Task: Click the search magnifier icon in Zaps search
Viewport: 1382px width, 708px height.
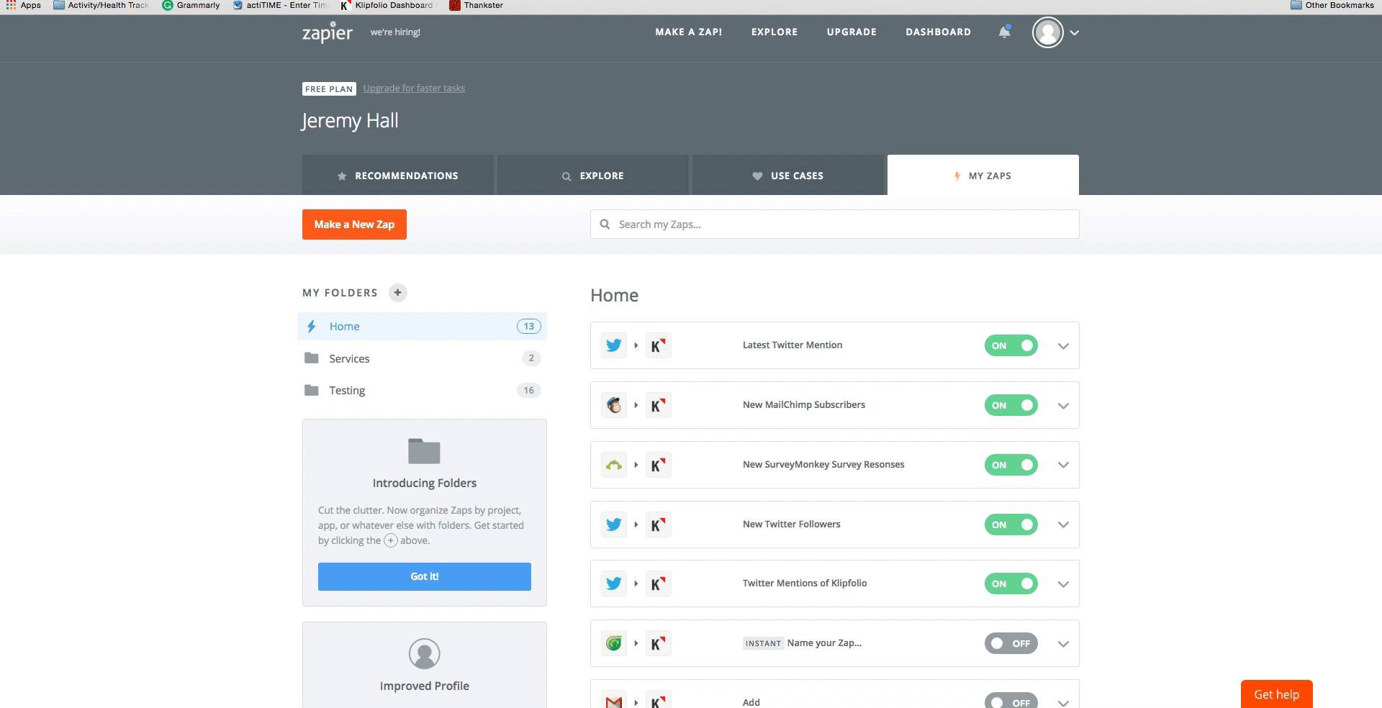Action: [x=605, y=224]
